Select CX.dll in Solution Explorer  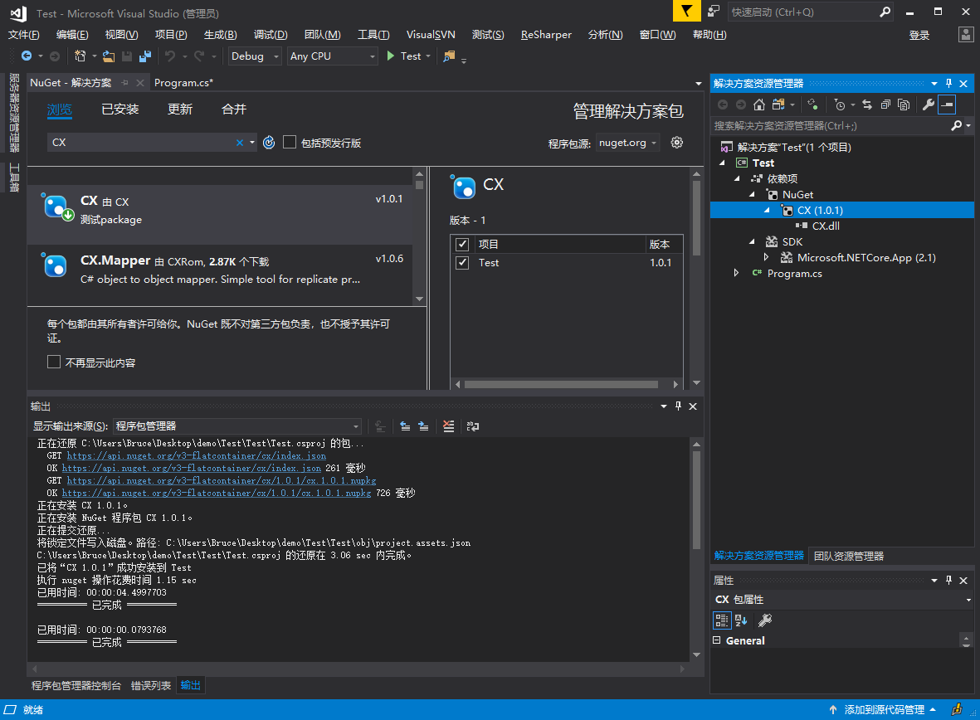coord(825,226)
